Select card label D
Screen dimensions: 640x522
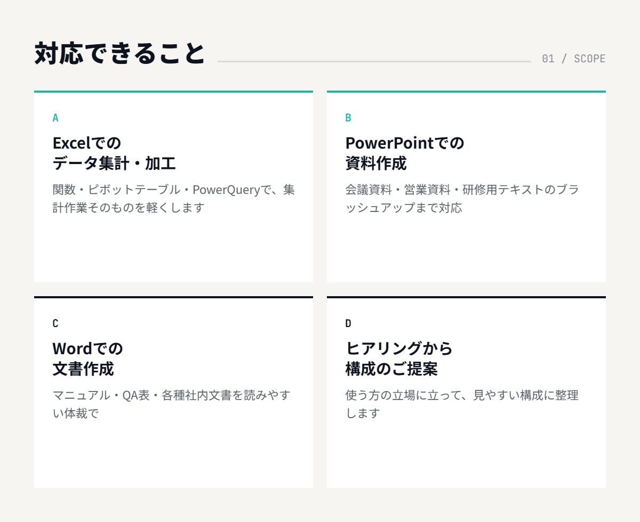(x=348, y=323)
